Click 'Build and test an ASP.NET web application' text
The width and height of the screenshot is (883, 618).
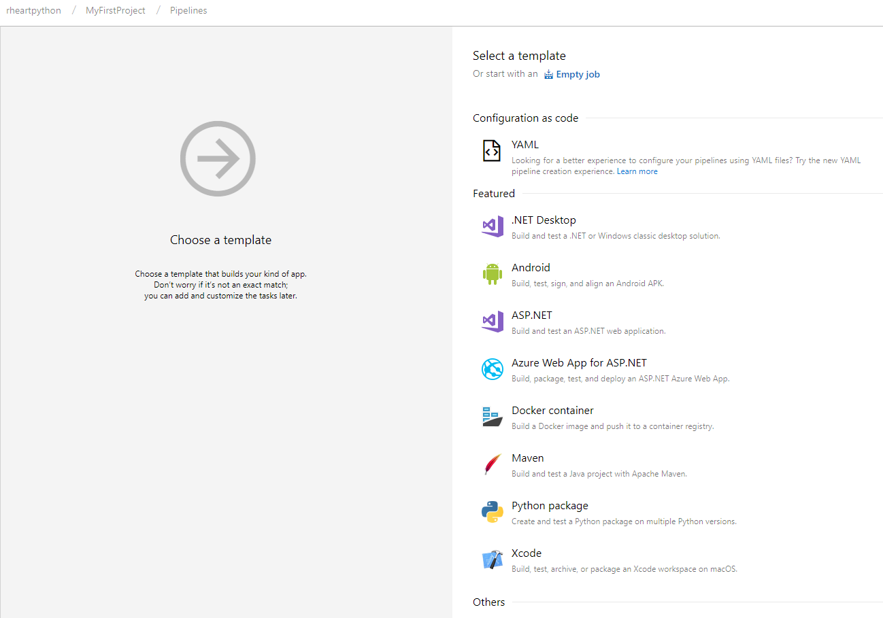[588, 331]
